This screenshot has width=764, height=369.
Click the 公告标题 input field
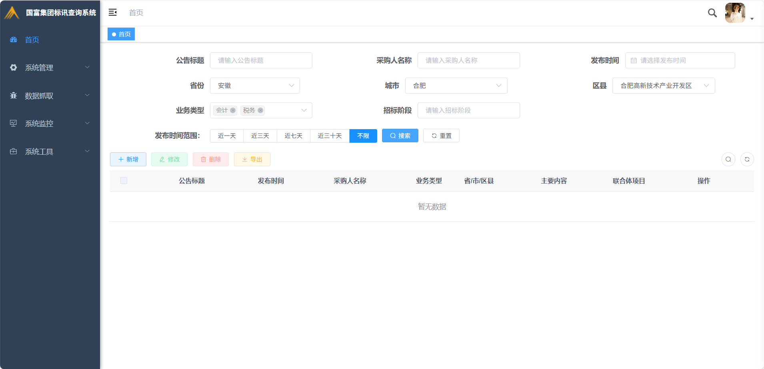261,60
